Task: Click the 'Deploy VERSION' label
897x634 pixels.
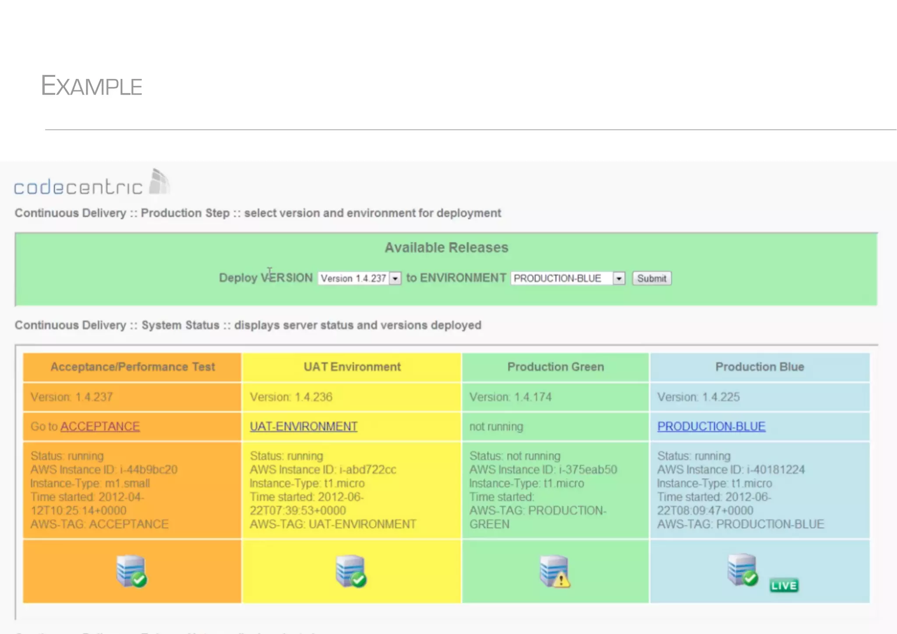Action: pos(266,278)
